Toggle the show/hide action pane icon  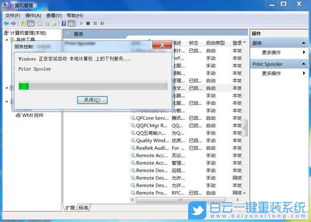click(71, 24)
